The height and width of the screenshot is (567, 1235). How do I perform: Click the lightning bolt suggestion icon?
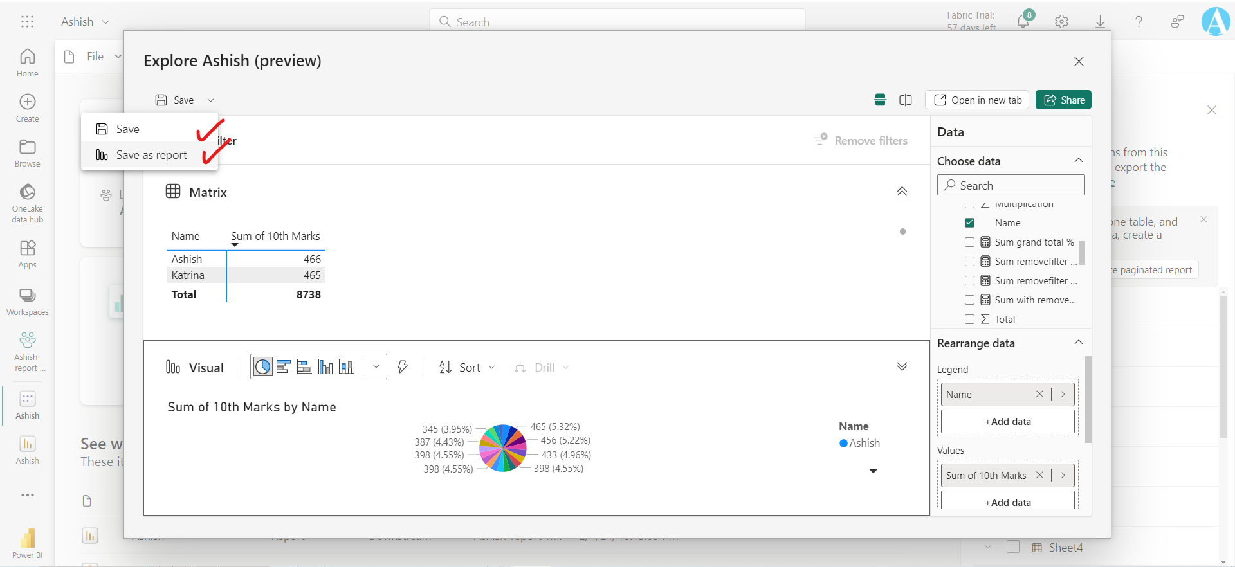point(403,367)
